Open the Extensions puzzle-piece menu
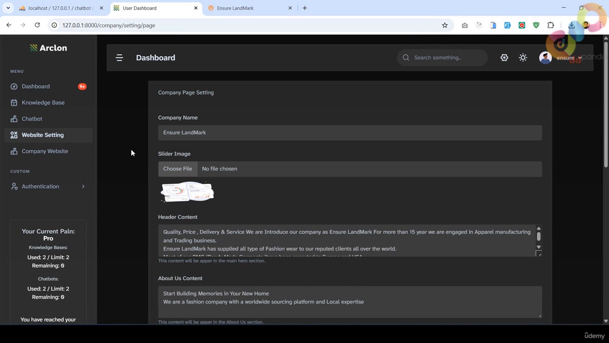 [x=551, y=25]
